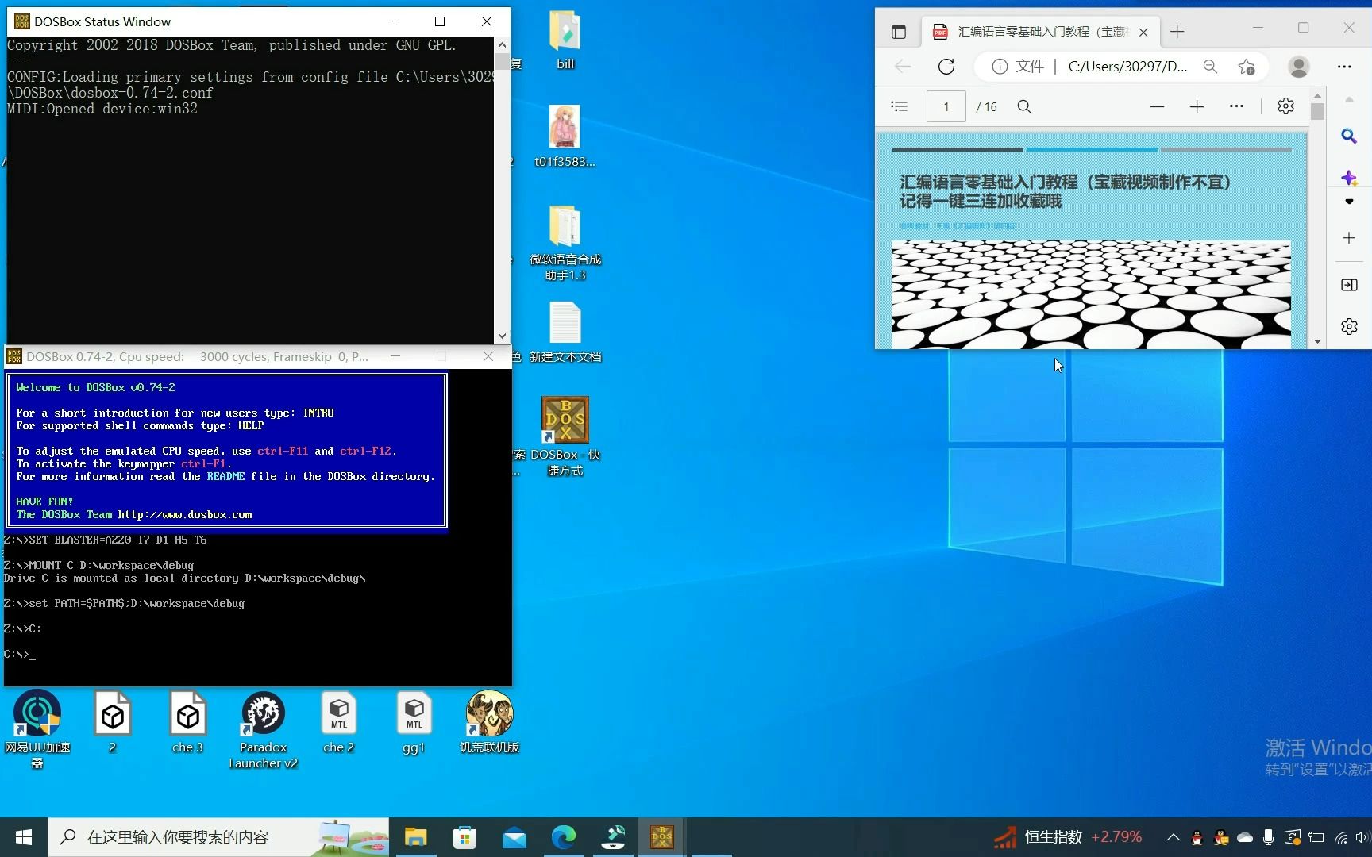The width and height of the screenshot is (1372, 857).
Task: Toggle the Edge sidebar dock button
Action: [1349, 285]
